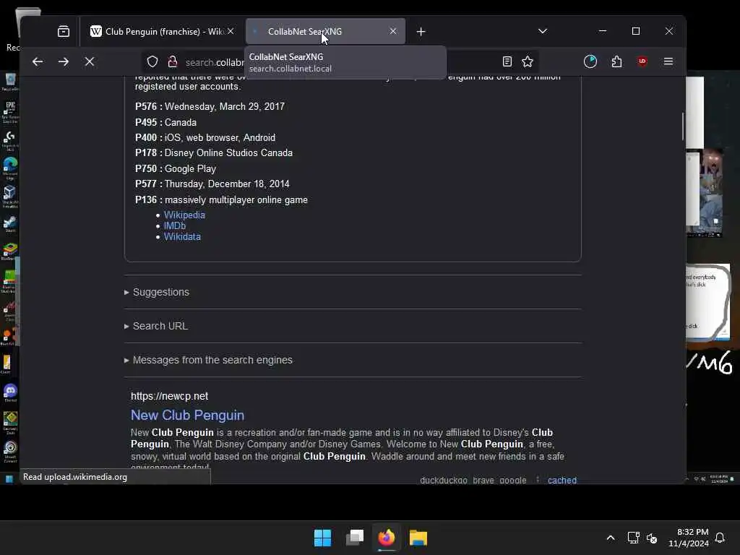Open the Windows Start menu on bottom taskbar
This screenshot has height=555, width=740.
(322, 538)
